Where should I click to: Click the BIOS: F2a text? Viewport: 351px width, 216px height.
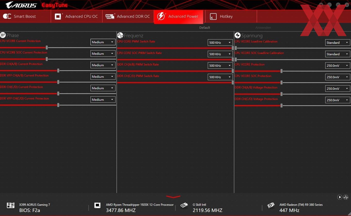pos(30,210)
